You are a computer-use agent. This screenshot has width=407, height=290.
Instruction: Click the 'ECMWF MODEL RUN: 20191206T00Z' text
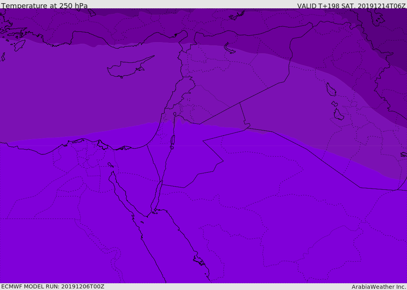click(x=53, y=286)
